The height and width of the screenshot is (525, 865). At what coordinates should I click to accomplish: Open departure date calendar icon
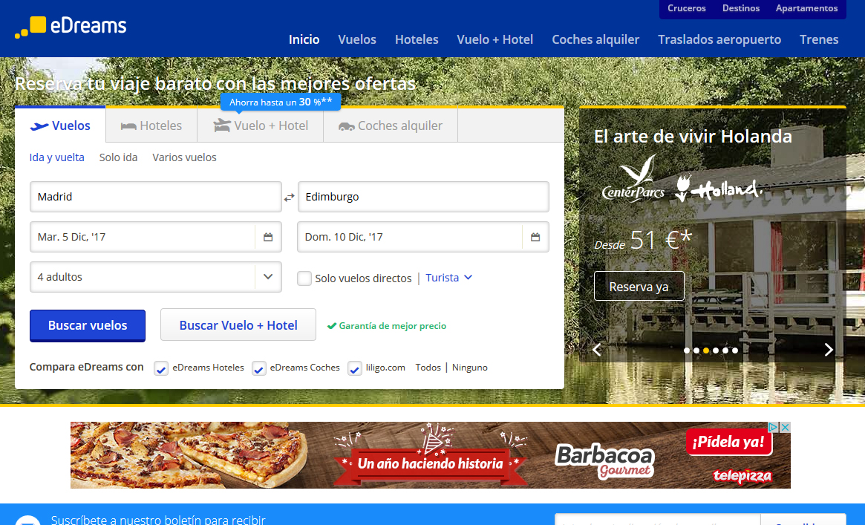coord(268,238)
